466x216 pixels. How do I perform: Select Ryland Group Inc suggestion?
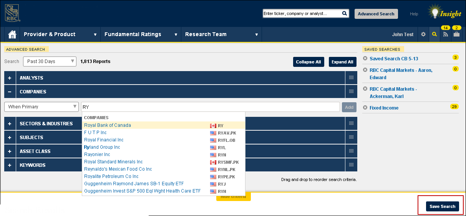click(164, 147)
